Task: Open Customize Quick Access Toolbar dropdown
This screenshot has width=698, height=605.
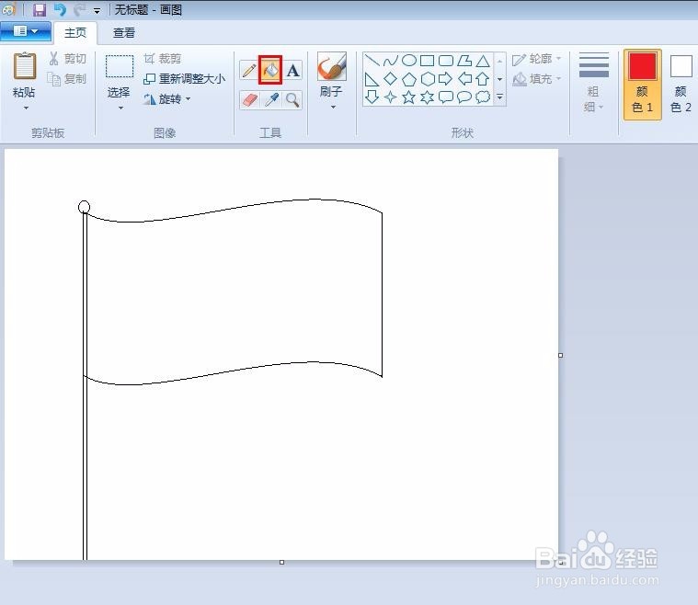Action: click(x=97, y=10)
